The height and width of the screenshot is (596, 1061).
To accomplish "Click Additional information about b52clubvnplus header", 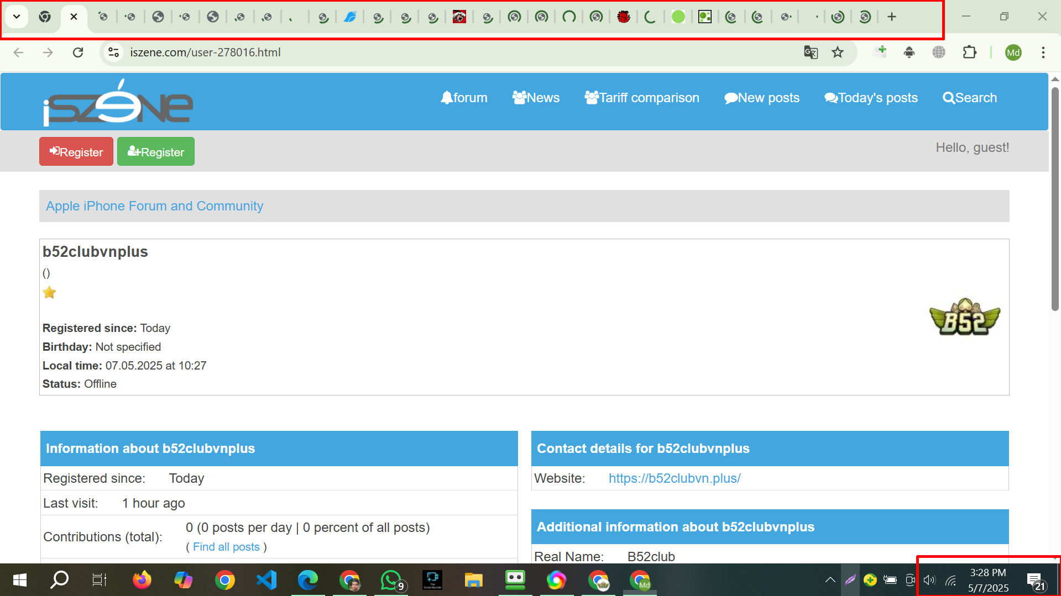I will click(770, 527).
